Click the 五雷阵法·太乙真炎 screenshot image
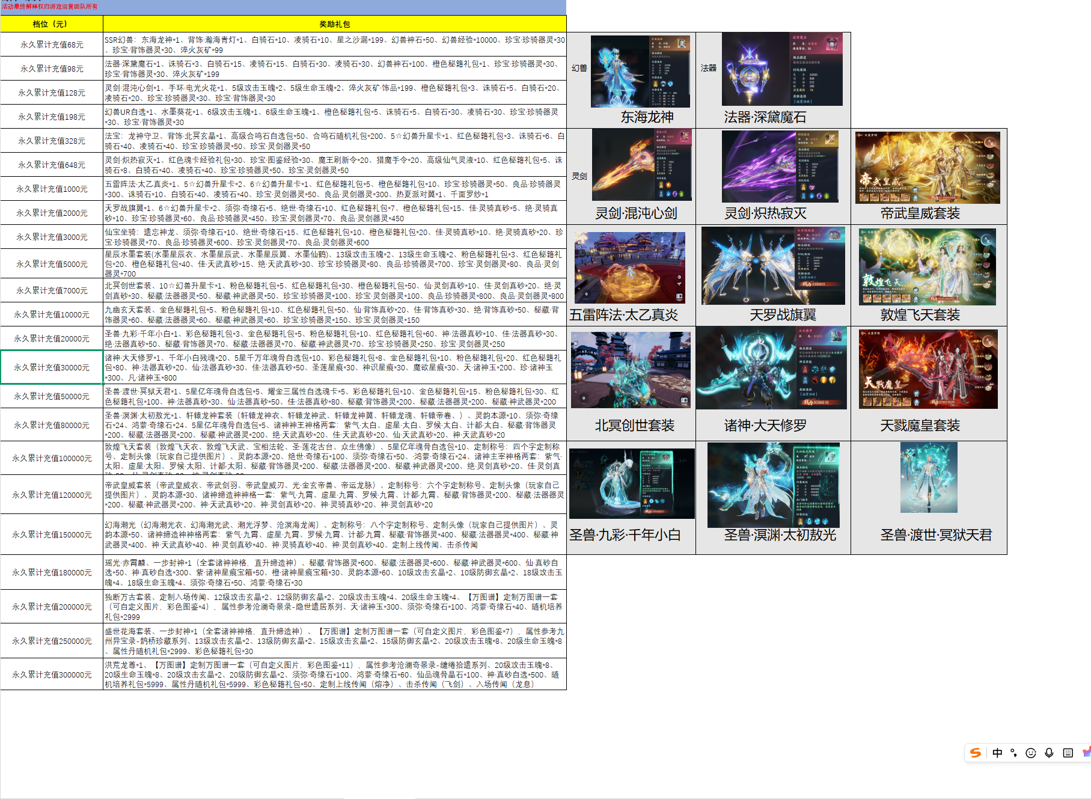The width and height of the screenshot is (1091, 799). [x=629, y=268]
